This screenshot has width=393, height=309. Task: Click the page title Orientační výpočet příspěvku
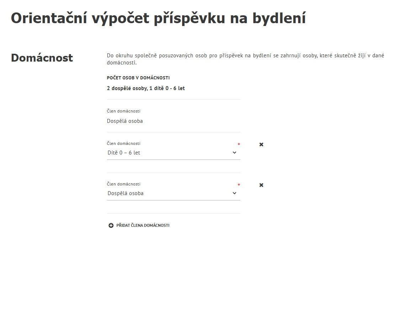coord(158,18)
